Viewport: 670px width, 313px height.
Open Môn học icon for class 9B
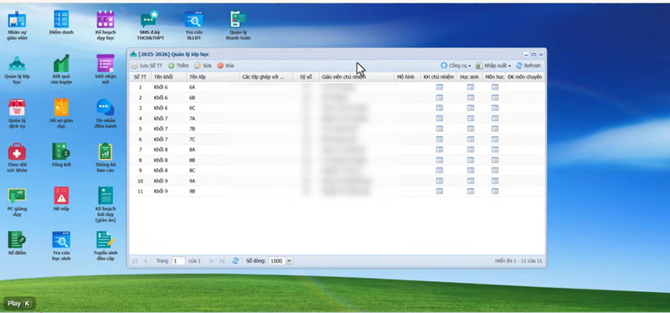point(495,192)
